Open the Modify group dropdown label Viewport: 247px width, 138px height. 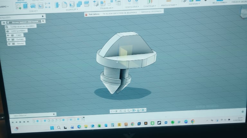click(x=72, y=10)
